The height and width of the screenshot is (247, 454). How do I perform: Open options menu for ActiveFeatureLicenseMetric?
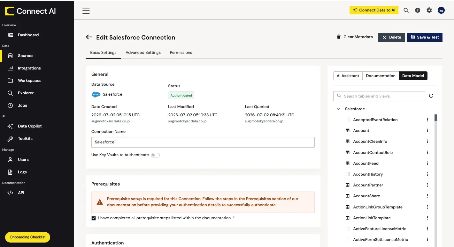(427, 229)
